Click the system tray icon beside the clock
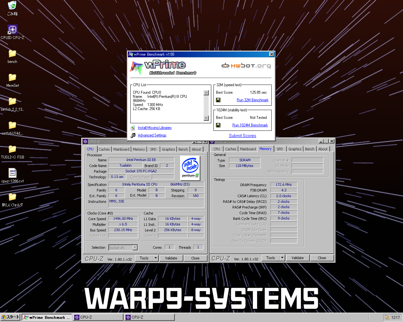Image resolution: width=403 pixels, height=322 pixels. [x=387, y=318]
